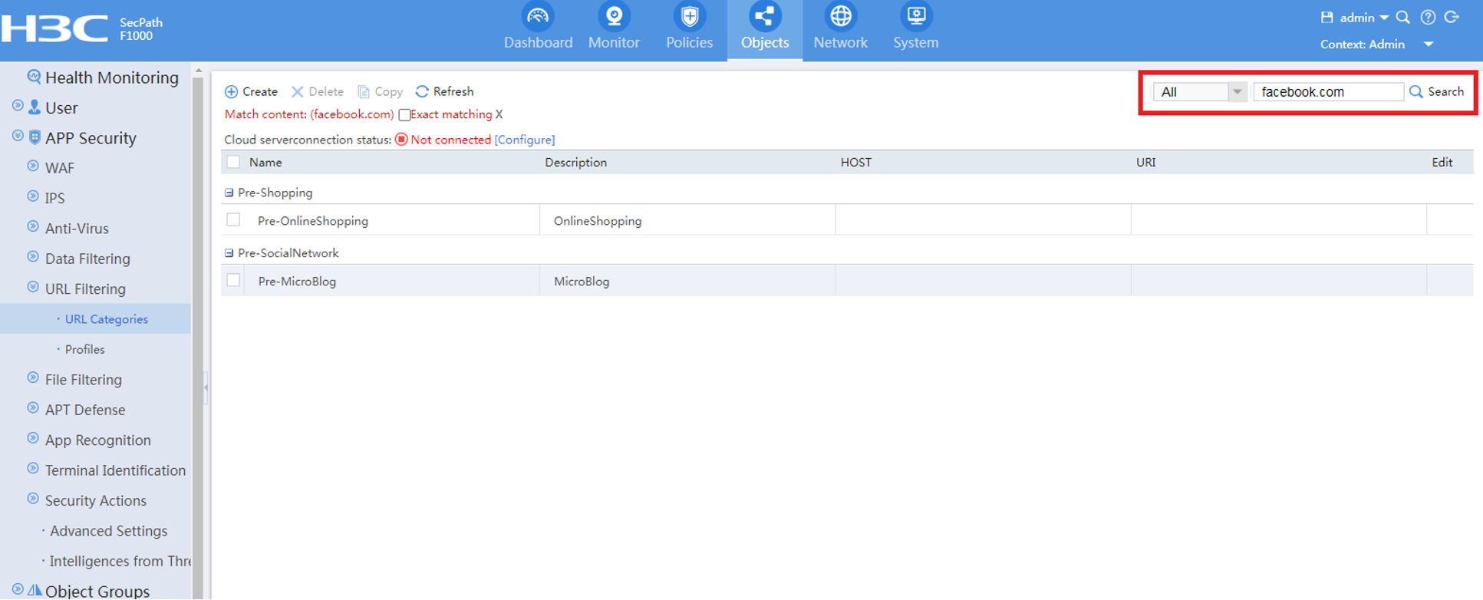Open Advanced Settings in sidebar
1483x600 pixels.
108,531
